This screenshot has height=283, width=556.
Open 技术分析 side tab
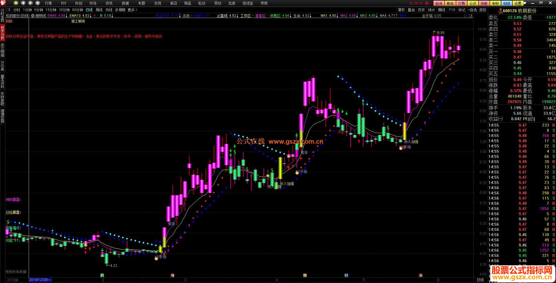(x=3, y=32)
